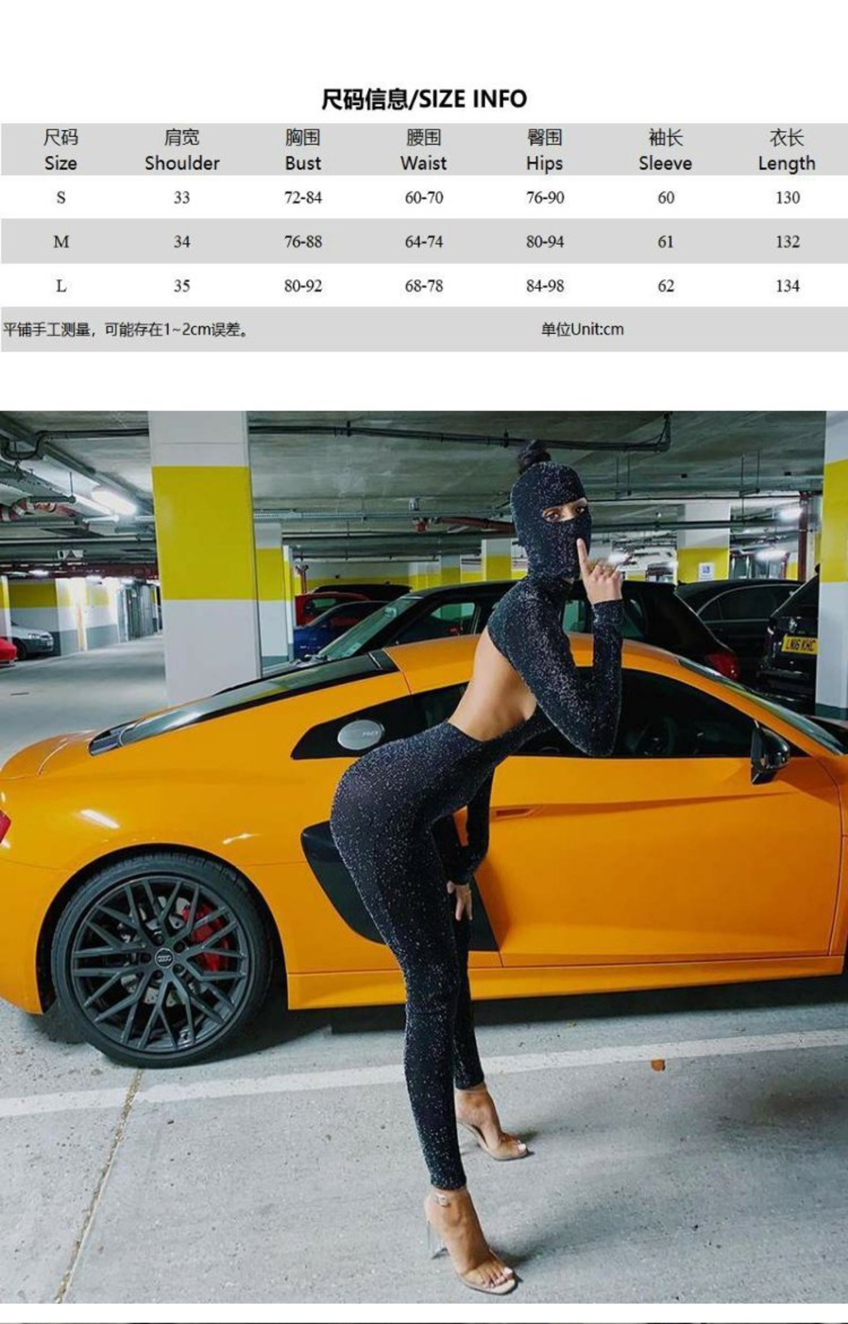Click length value 134

(x=788, y=286)
